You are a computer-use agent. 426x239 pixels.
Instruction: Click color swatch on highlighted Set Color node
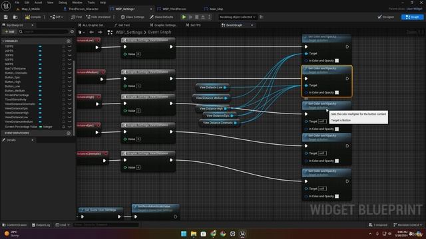[x=337, y=92]
